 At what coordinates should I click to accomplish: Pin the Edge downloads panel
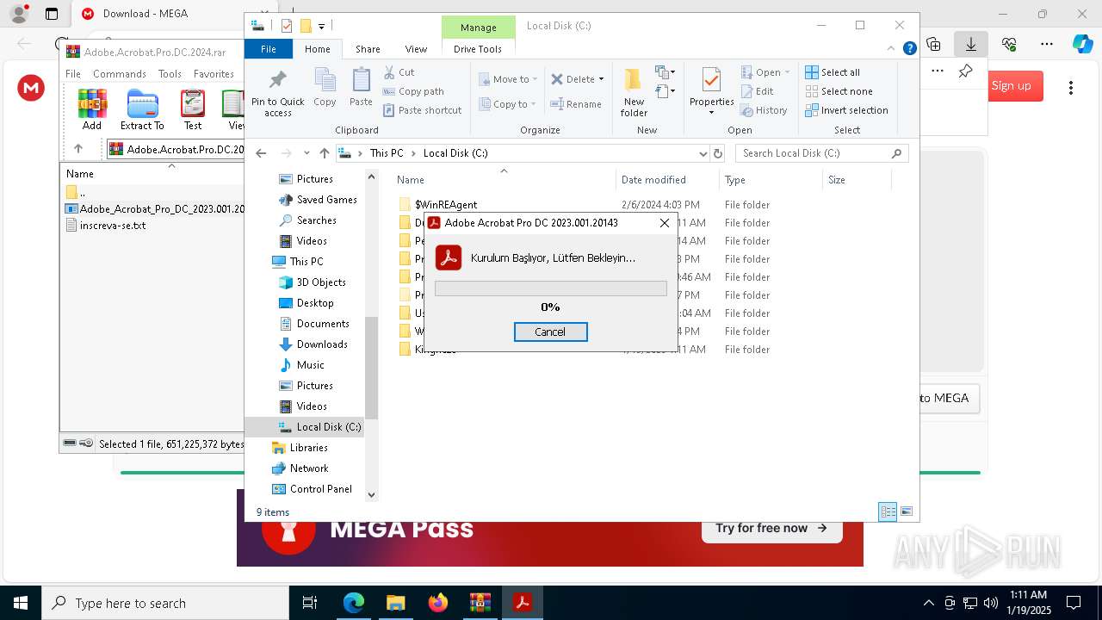[x=965, y=71]
